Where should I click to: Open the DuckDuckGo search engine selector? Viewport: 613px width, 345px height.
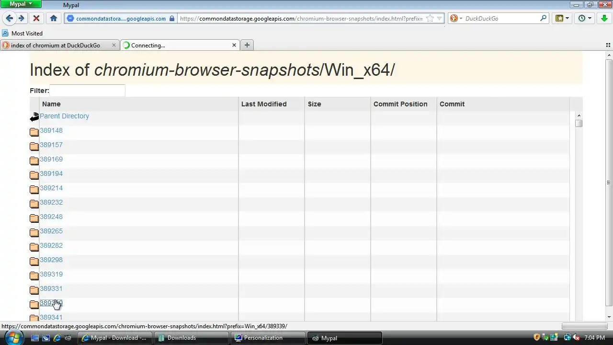pyautogui.click(x=455, y=18)
